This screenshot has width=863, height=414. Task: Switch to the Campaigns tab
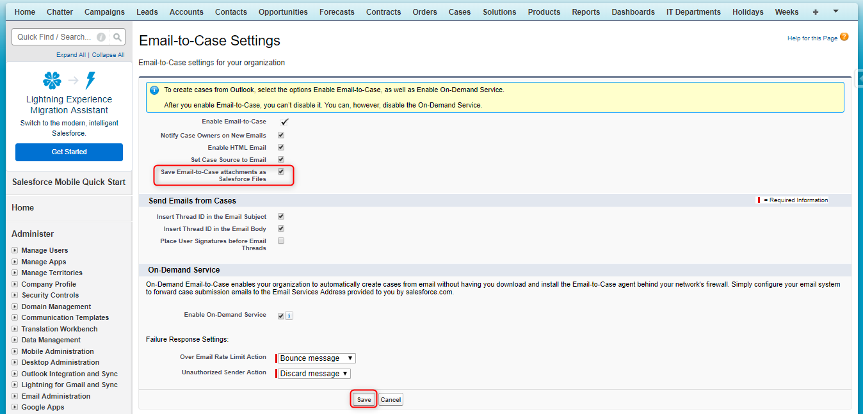coord(104,12)
